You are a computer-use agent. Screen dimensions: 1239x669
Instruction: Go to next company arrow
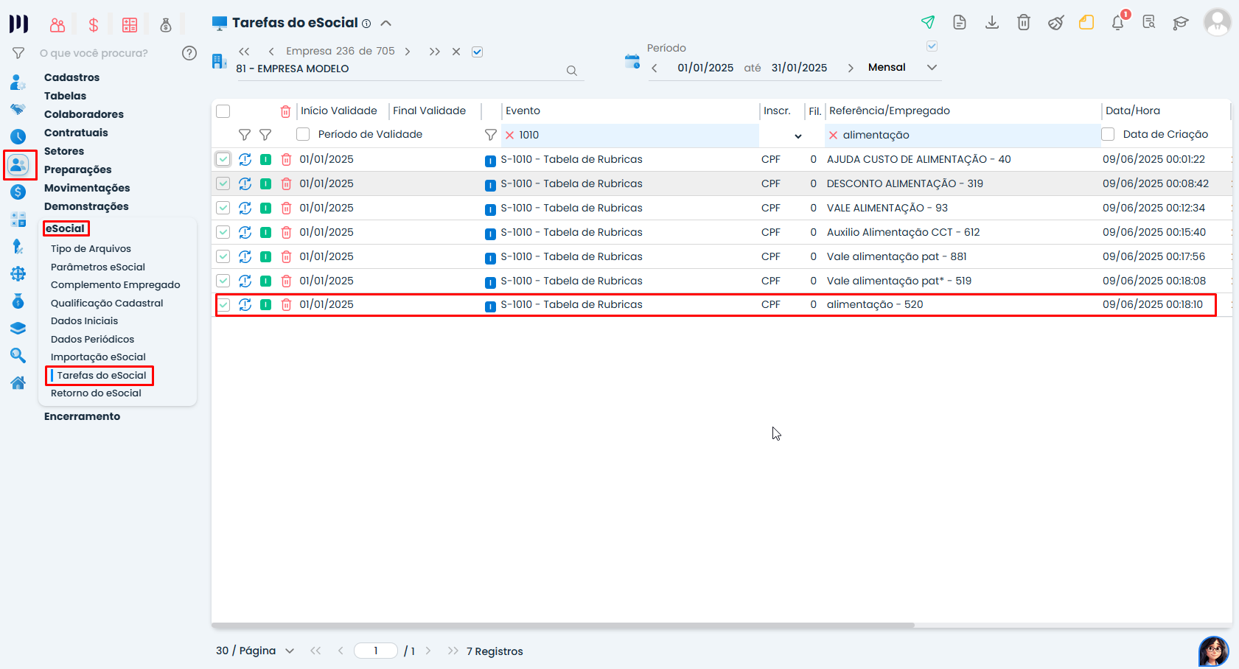coord(408,52)
